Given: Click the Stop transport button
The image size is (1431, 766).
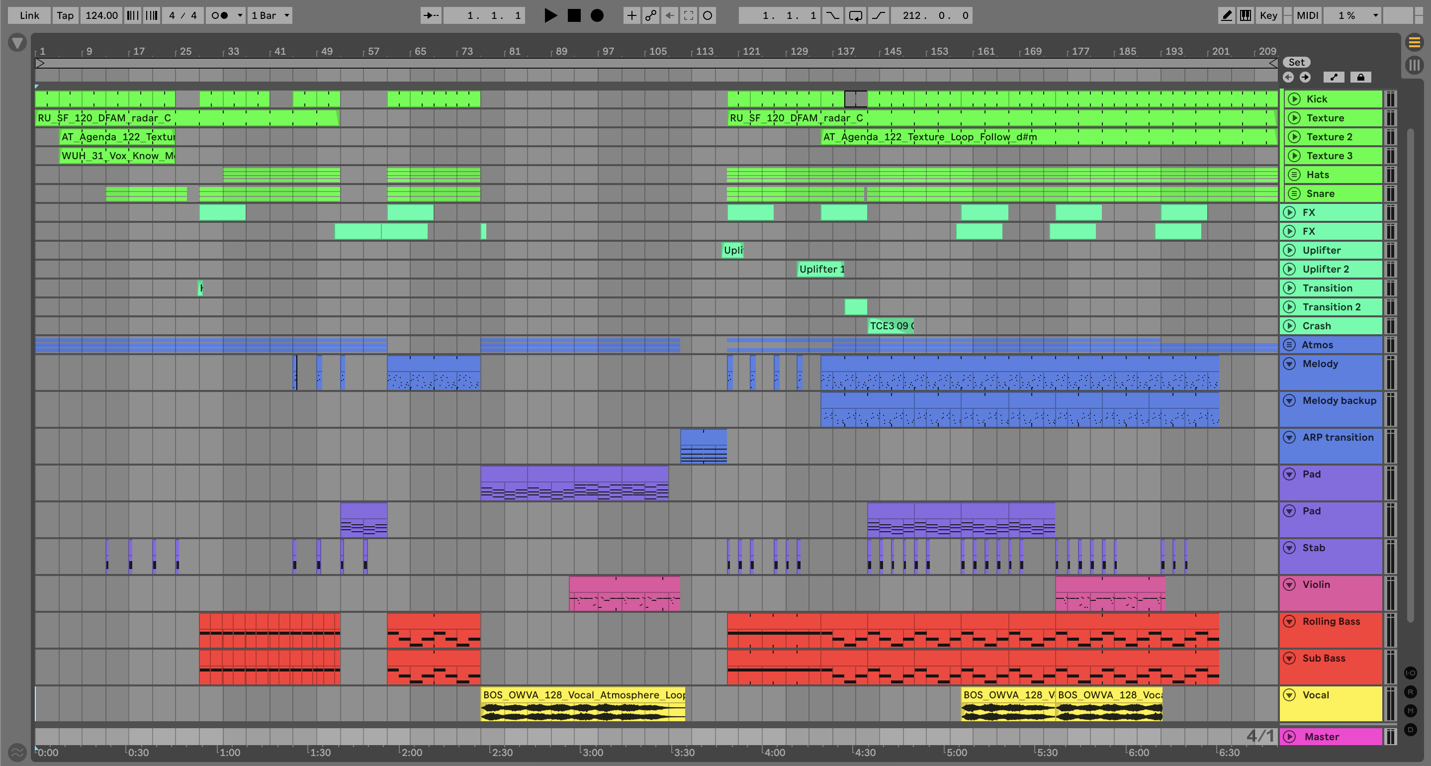Looking at the screenshot, I should pos(574,15).
